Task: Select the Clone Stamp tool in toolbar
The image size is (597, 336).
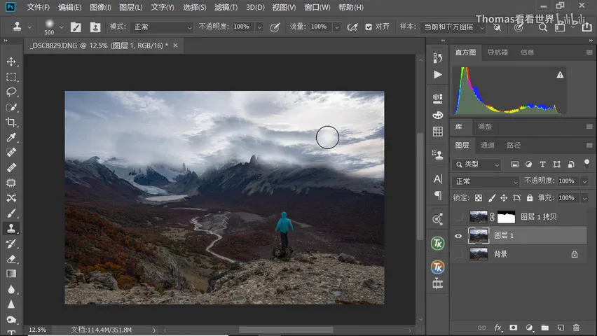Action: (11, 228)
